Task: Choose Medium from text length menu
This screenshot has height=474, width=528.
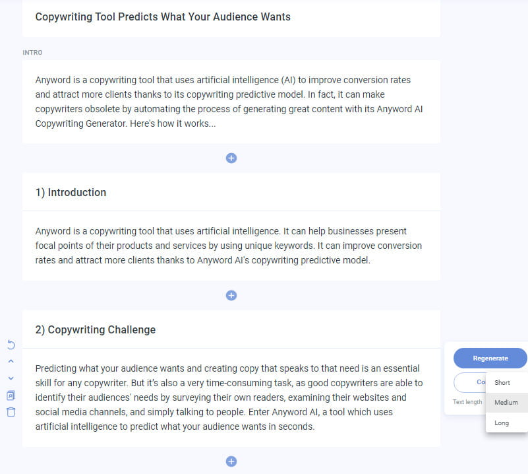Action: point(506,403)
